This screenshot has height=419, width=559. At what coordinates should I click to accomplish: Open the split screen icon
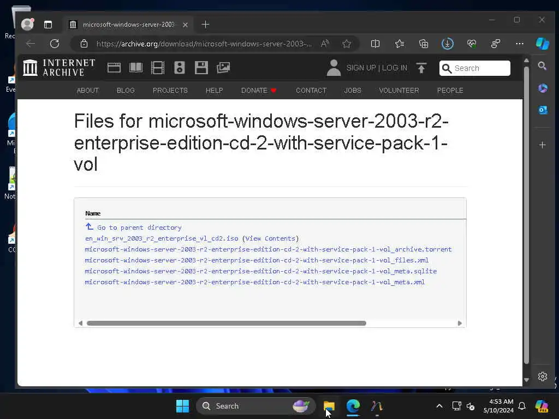tap(375, 44)
